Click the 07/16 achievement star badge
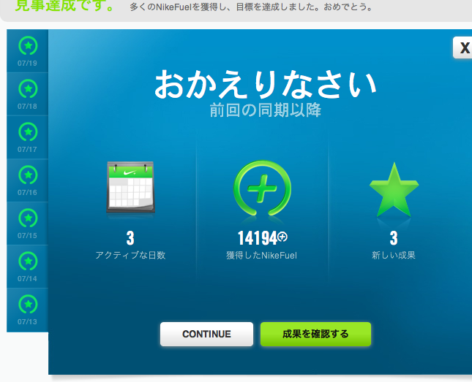Viewport: 472px width, 382px height. tap(27, 176)
